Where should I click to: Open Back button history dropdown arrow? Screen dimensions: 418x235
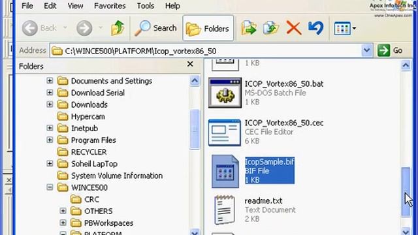[x=65, y=27]
